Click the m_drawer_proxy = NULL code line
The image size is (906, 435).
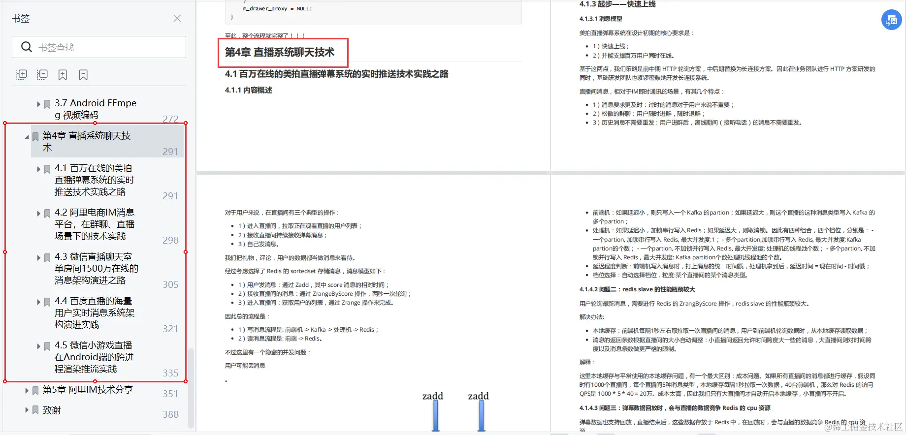click(277, 8)
